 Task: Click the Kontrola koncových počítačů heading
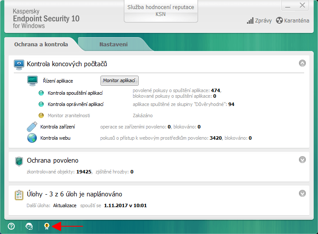tap(67, 64)
